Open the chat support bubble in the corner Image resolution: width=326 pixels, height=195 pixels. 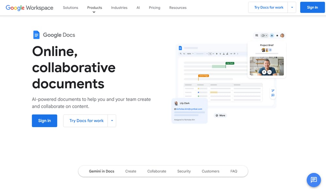[314, 180]
